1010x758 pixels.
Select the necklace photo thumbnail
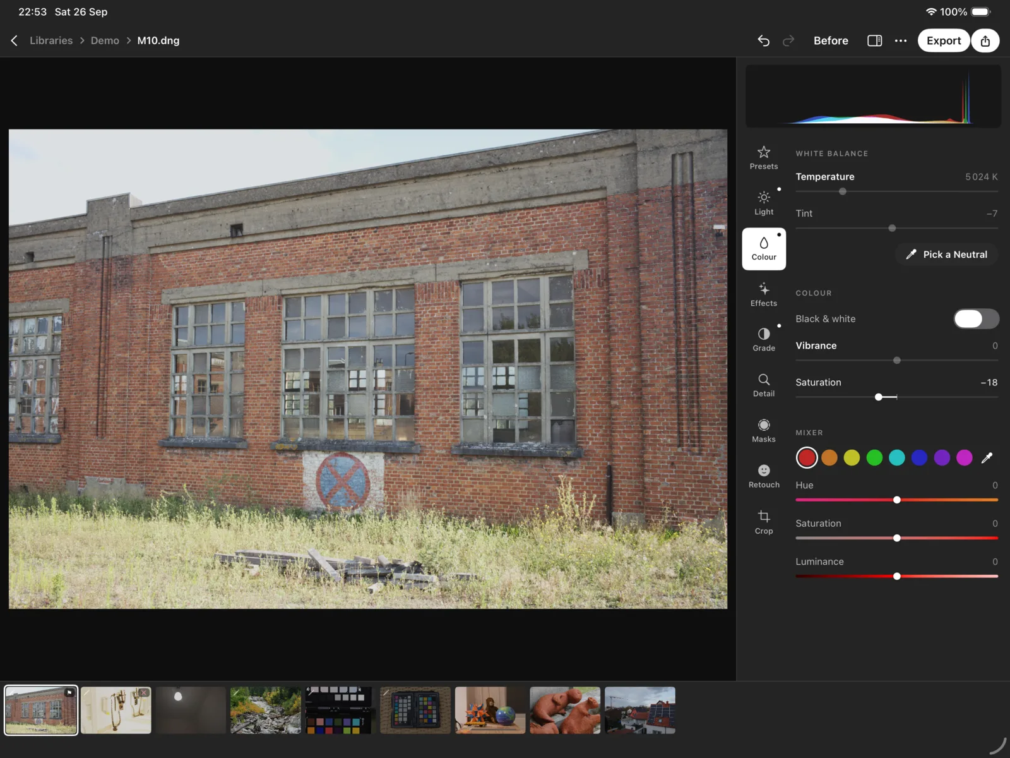click(116, 711)
